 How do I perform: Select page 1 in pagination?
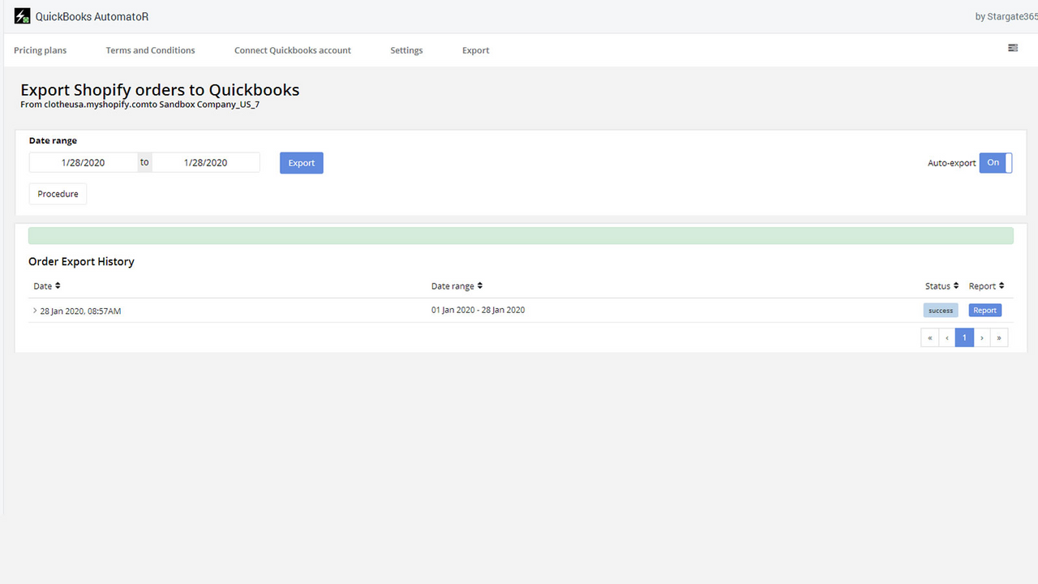click(964, 337)
